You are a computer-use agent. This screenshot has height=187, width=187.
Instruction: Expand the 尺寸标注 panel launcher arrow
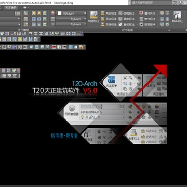(169, 30)
